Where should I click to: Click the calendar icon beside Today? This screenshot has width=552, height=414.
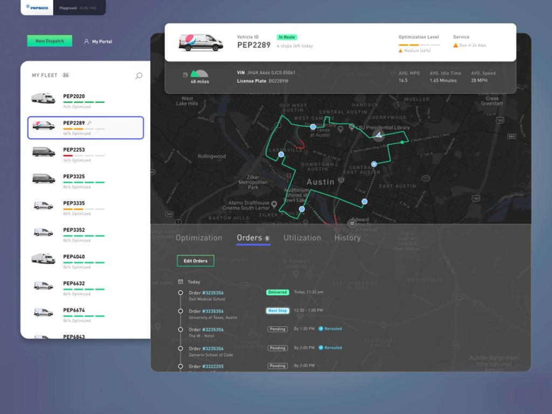coord(181,281)
